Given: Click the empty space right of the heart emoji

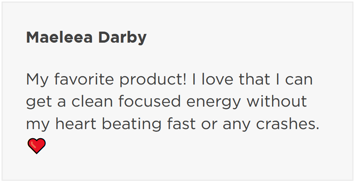Looking at the screenshot, I should pos(191,147).
